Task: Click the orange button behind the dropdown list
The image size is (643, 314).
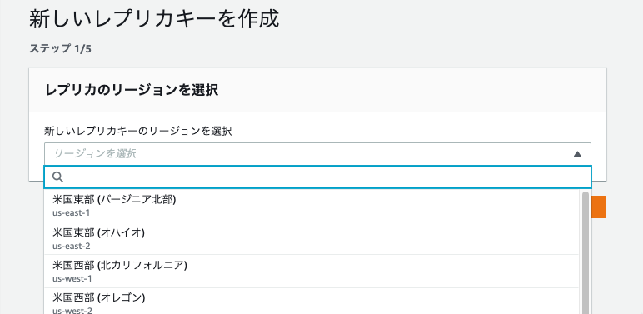Action: pos(599,207)
